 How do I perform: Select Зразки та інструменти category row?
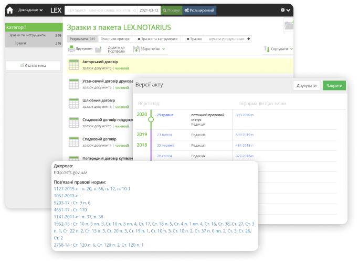[x=34, y=35]
